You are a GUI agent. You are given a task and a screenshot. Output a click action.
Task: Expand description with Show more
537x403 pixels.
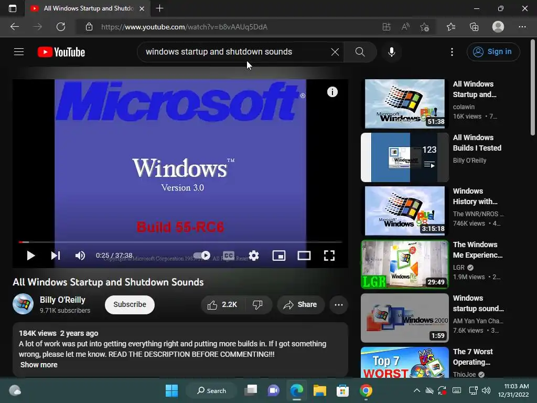tap(39, 365)
